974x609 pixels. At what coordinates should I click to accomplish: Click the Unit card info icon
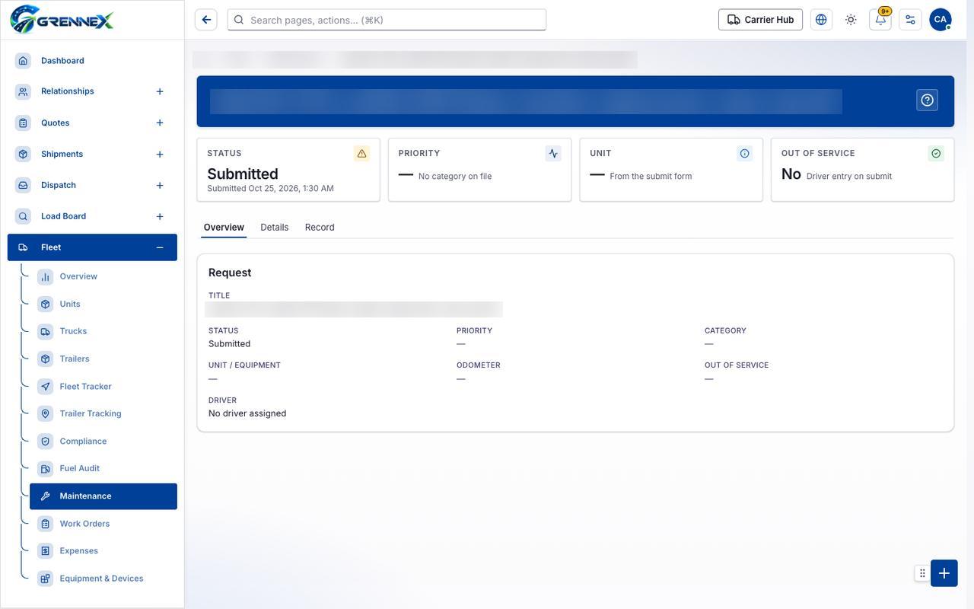744,153
